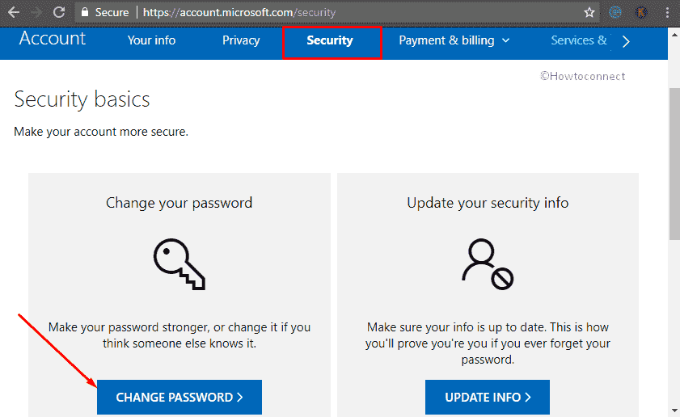Click the Secure padlock icon
Viewport: 680px width, 417px height.
click(x=83, y=13)
